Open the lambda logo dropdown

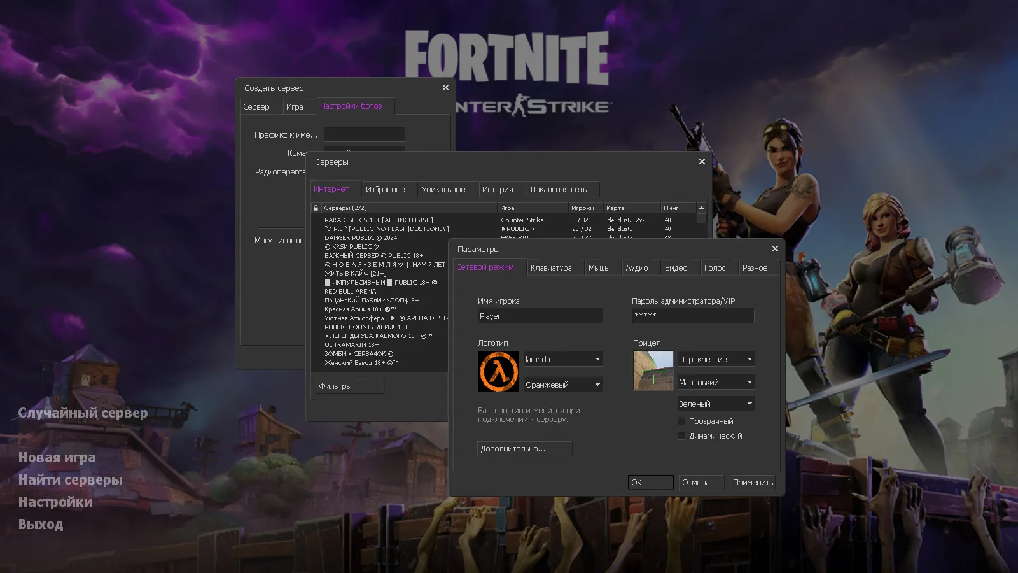point(562,359)
